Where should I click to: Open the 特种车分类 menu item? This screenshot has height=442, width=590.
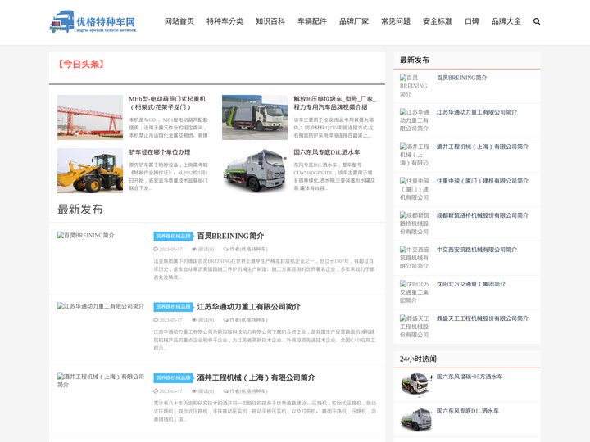225,21
